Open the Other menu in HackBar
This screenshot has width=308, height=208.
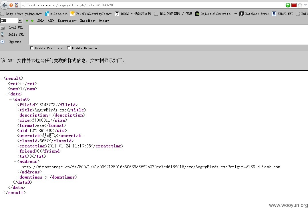[104, 21]
